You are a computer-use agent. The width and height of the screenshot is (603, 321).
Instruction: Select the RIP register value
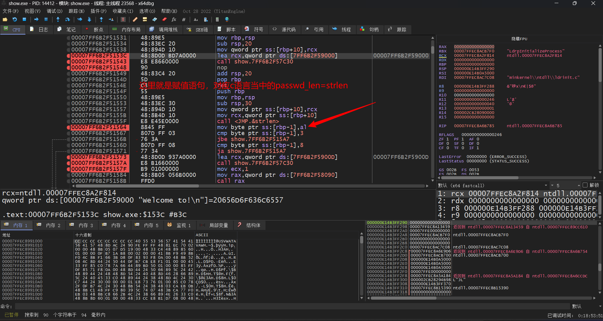pos(474,126)
